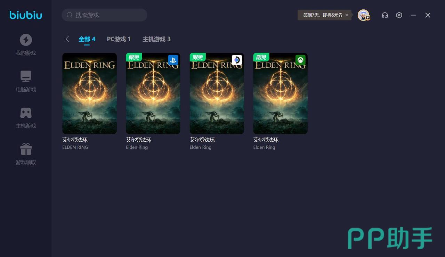Focus the 搜索游戏 search field

point(105,15)
